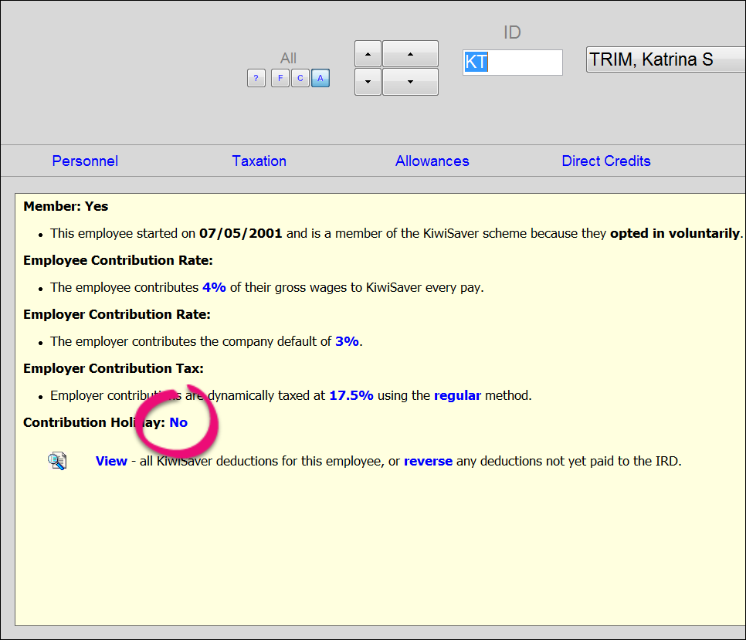Click the wide down arrow navigation button
This screenshot has height=640, width=746.
[410, 82]
